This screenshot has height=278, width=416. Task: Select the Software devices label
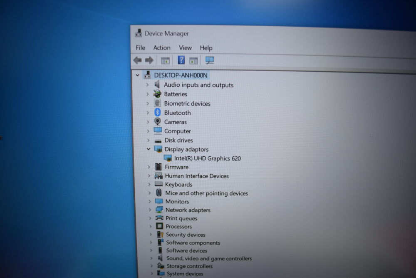186,250
